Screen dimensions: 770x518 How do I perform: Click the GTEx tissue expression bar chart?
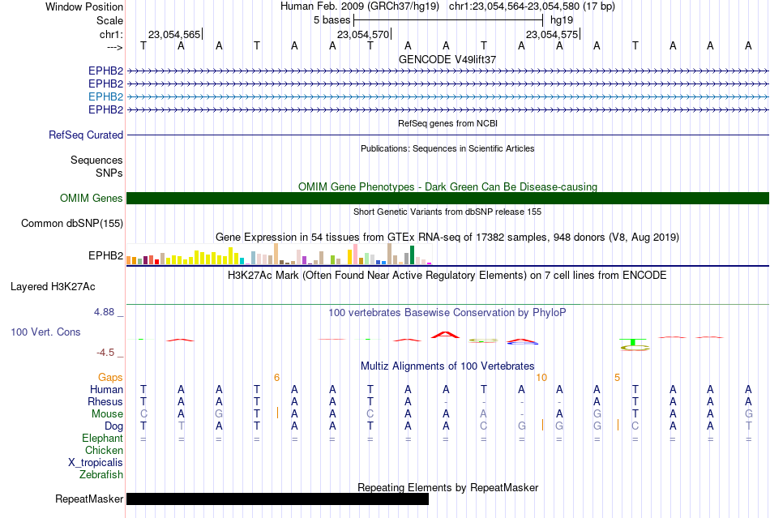(279, 255)
